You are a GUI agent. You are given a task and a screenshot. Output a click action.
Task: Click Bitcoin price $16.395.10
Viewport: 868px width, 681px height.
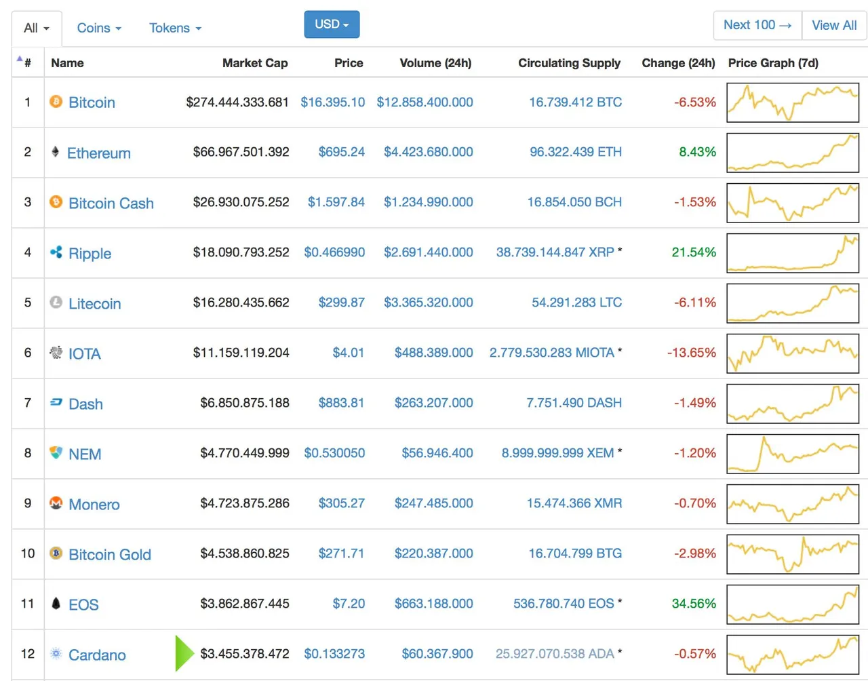pyautogui.click(x=332, y=102)
